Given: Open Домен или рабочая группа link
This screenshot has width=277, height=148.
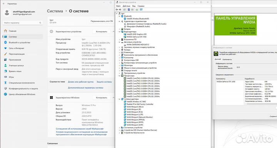Looking at the screenshot, I should point(81,82).
